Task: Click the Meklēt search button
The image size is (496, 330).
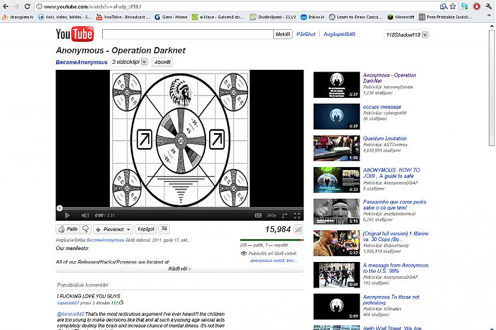Action: click(x=283, y=34)
